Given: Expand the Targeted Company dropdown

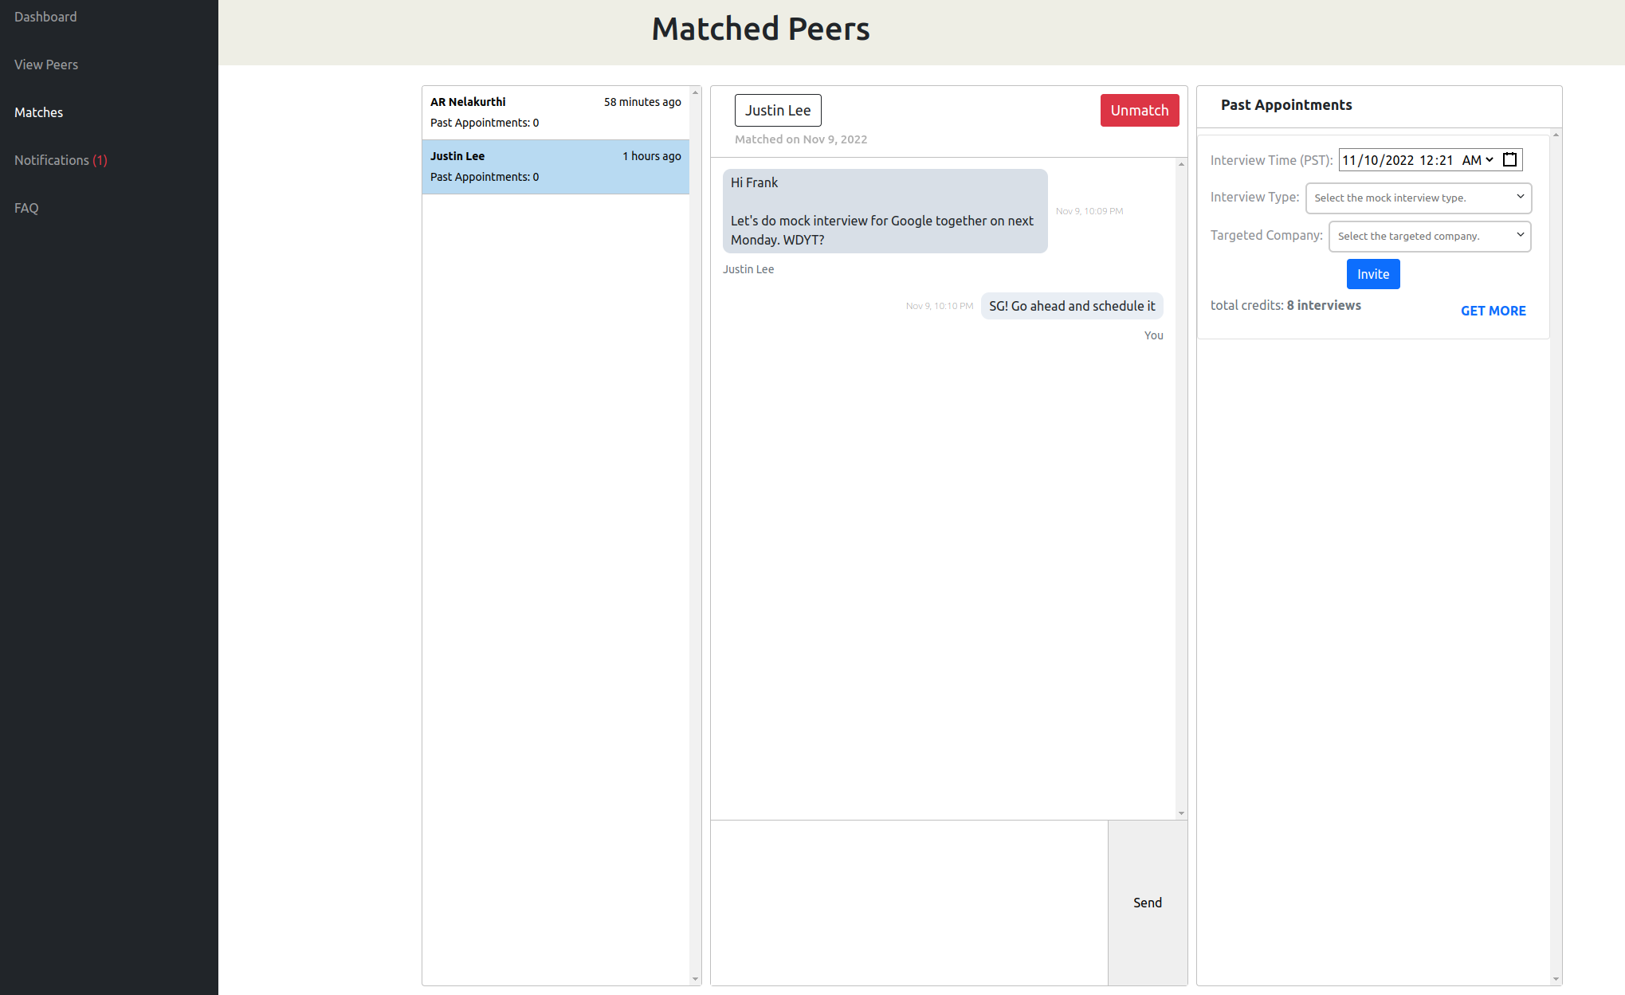Looking at the screenshot, I should (x=1429, y=236).
